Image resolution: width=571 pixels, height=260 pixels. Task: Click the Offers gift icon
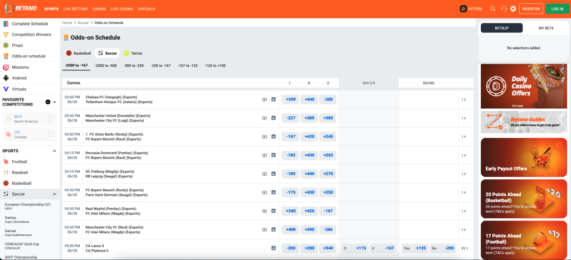click(x=463, y=9)
